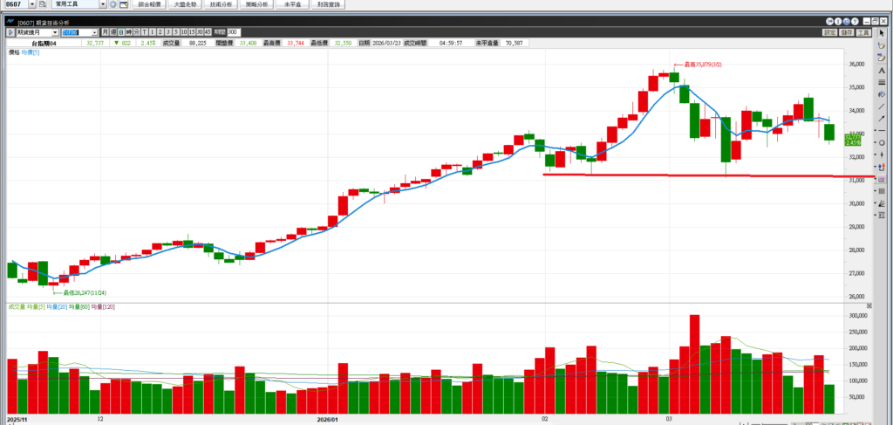
Task: Click the gear settings icon in top toolbar
Action: [x=113, y=4]
